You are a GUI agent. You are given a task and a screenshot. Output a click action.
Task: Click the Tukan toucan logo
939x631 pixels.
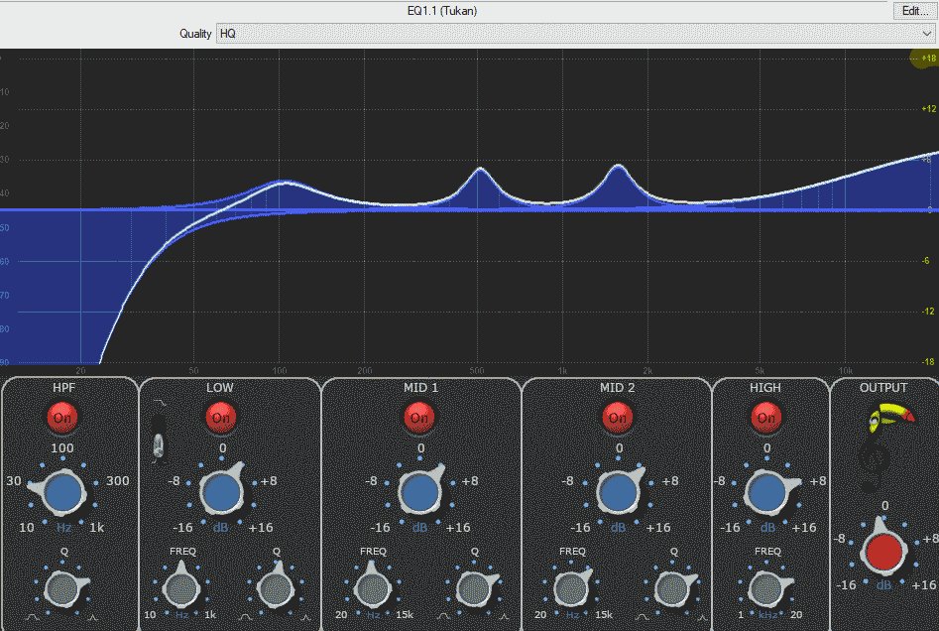[883, 421]
